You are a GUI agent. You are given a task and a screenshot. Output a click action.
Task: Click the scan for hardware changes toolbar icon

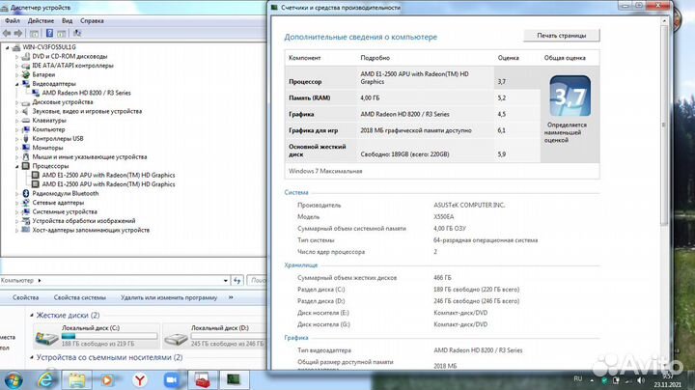tap(77, 33)
